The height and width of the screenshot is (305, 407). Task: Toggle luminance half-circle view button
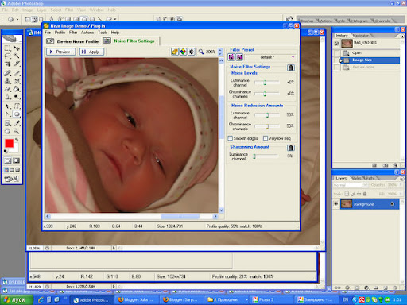click(x=192, y=52)
